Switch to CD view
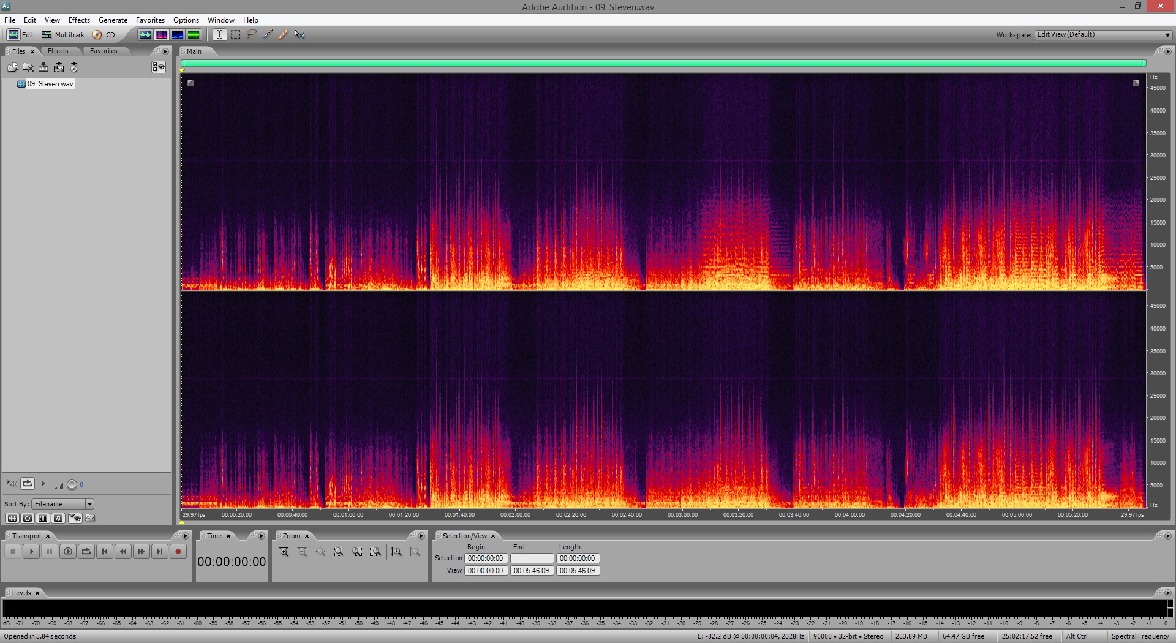1176x643 pixels. pyautogui.click(x=104, y=35)
